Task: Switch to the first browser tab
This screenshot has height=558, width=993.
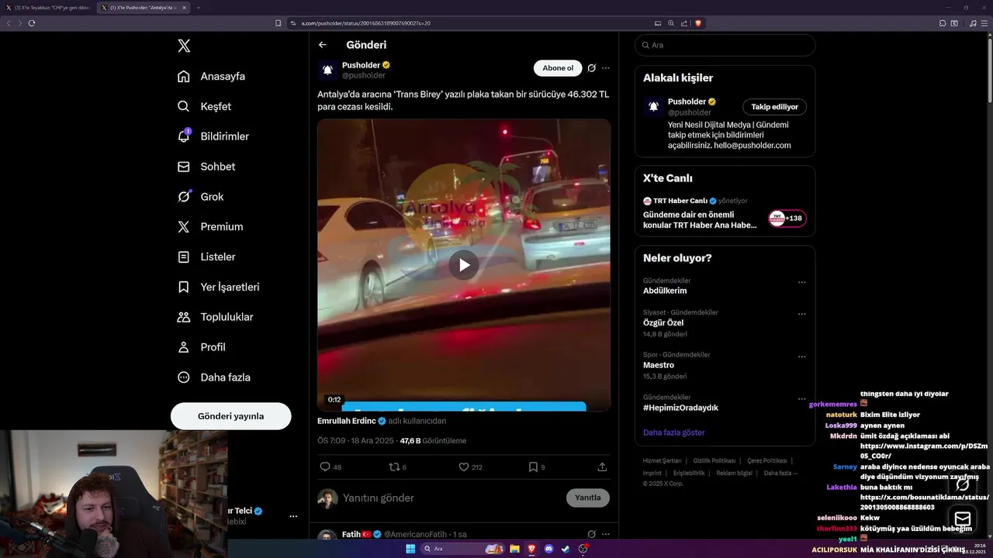Action: (x=48, y=8)
